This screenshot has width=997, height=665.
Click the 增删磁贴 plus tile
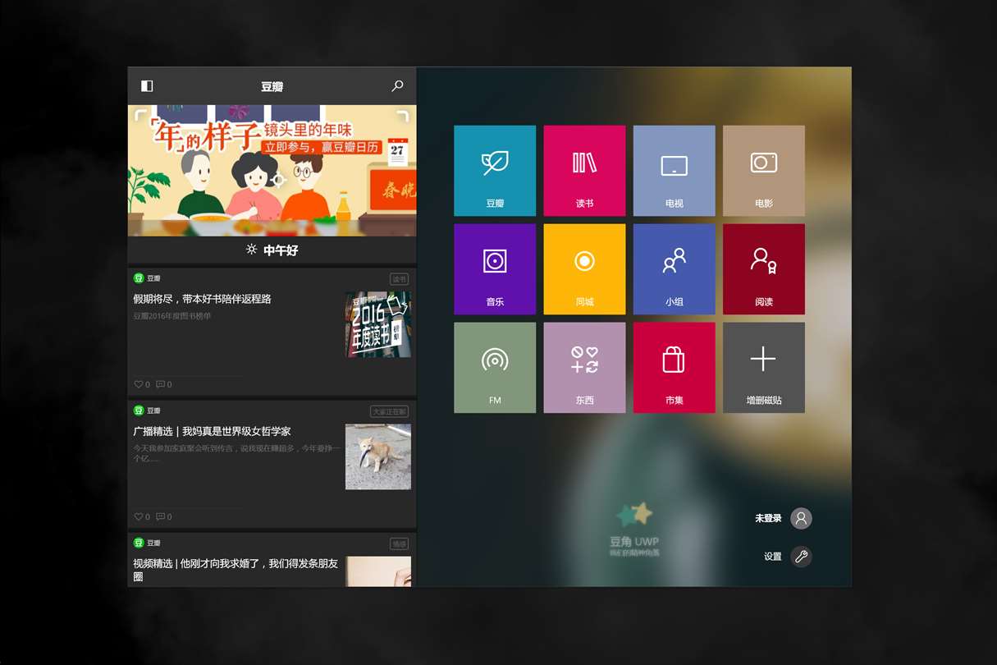(x=764, y=368)
